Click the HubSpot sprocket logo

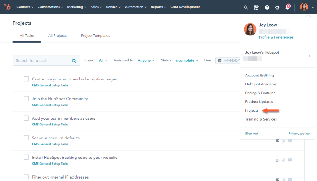coord(7,7)
